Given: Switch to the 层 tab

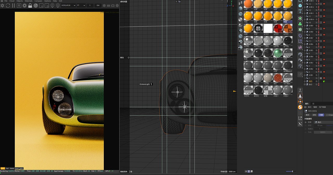Looking at the screenshot, I should pyautogui.click(x=313, y=104).
